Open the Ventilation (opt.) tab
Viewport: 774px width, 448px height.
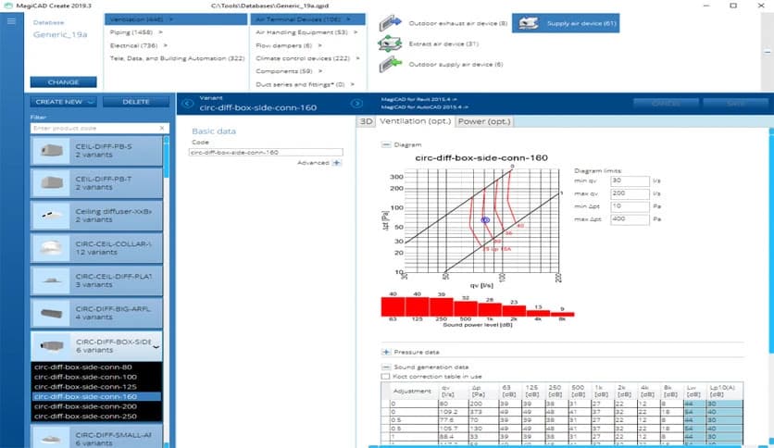point(415,121)
